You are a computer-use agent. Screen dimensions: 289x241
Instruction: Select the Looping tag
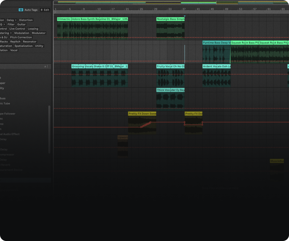click(33, 29)
